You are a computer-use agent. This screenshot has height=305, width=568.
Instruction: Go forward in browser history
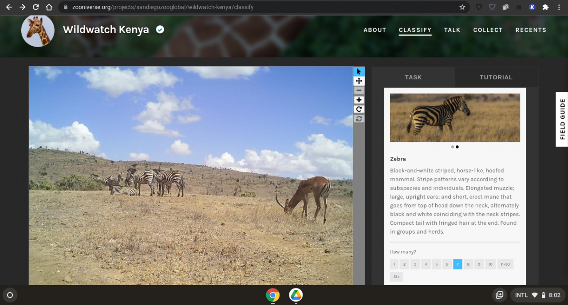pos(23,7)
